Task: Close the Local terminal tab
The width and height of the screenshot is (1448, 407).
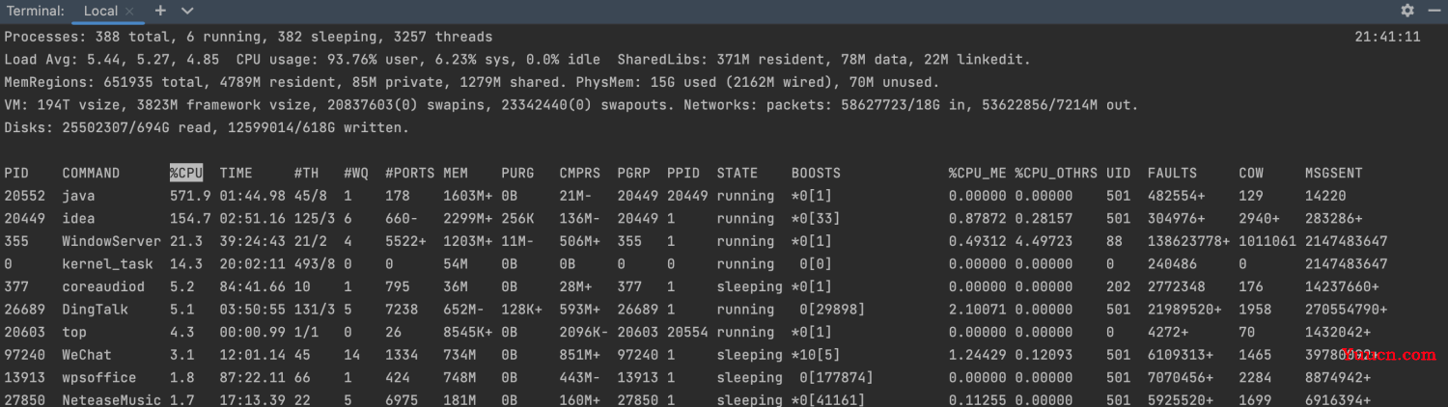Action: pyautogui.click(x=129, y=12)
